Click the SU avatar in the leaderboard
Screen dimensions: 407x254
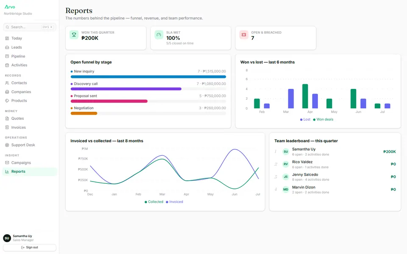click(x=286, y=152)
